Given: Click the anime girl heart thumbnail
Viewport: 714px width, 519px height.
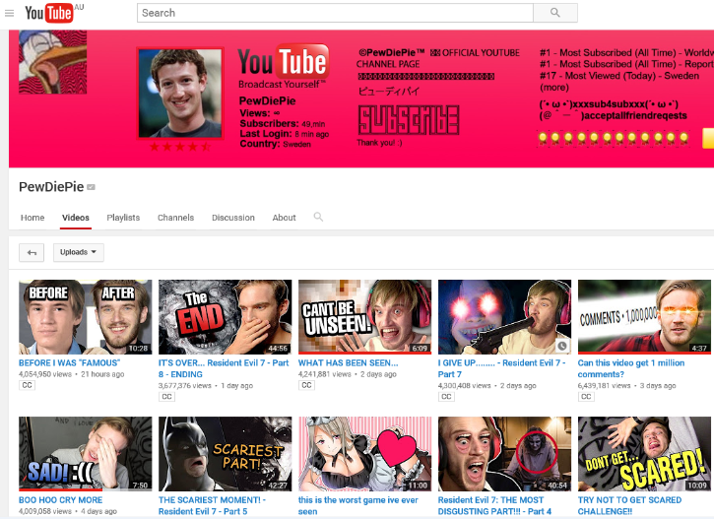Looking at the screenshot, I should click(364, 454).
